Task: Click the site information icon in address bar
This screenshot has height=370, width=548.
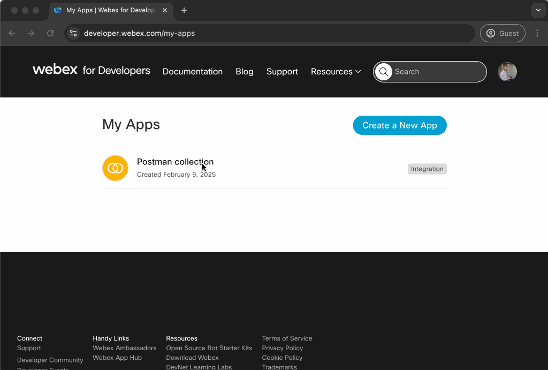Action: click(74, 33)
